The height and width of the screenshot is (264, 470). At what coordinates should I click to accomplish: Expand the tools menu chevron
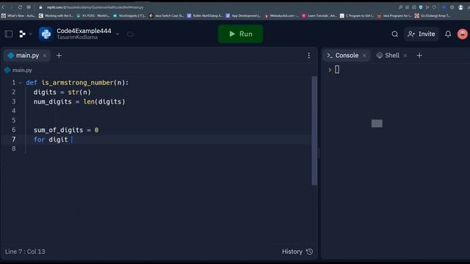(x=30, y=34)
